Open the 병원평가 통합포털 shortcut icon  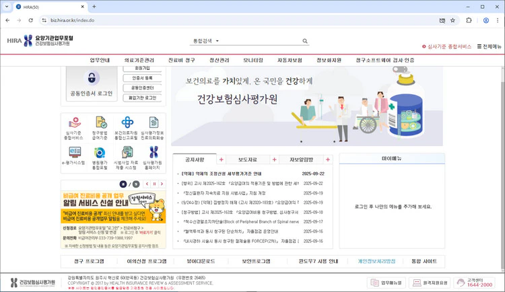click(x=100, y=152)
